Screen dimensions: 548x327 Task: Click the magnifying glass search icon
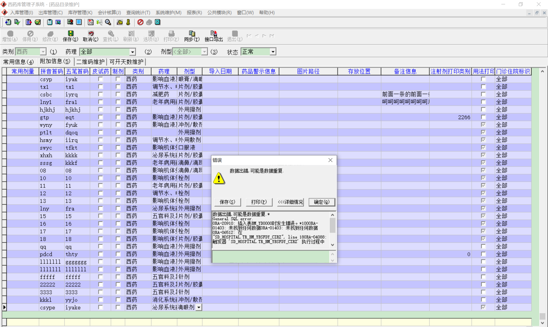tap(108, 22)
